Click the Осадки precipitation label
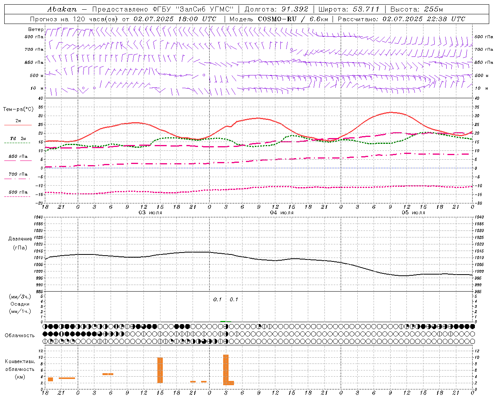 click(x=20, y=304)
